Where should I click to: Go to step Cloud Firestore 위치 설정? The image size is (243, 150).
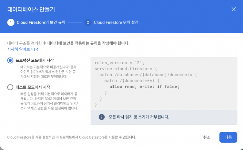(116, 22)
